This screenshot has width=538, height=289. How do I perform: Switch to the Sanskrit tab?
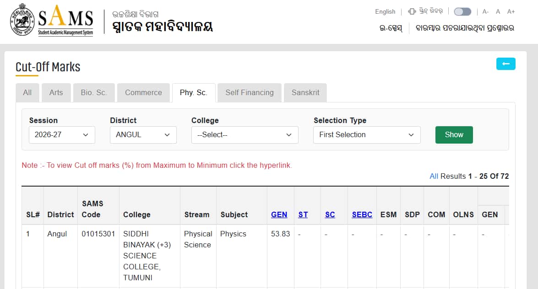[305, 92]
